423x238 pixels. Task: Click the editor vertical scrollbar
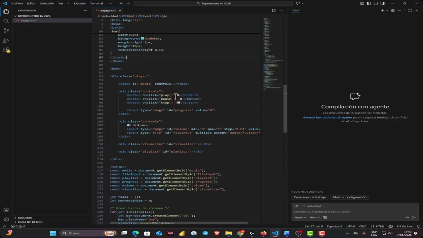point(285,109)
